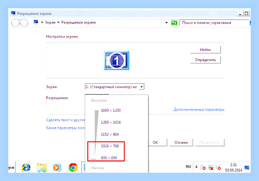The image size is (259, 181).
Task: Open Дополнительные параметры link
Action: pos(199,109)
